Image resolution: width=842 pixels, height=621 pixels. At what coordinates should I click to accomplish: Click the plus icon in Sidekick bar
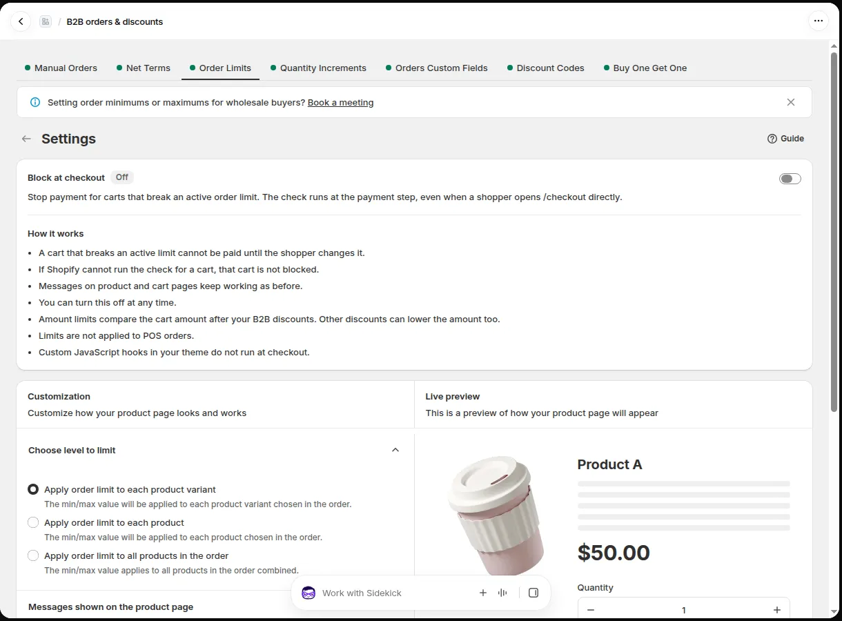(x=483, y=593)
